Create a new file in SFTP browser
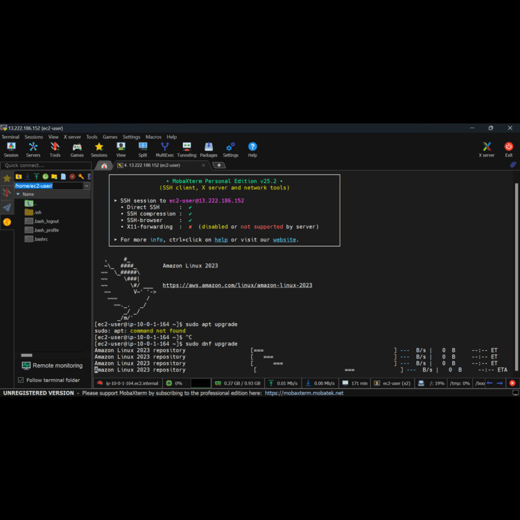The height and width of the screenshot is (520, 520). point(63,176)
